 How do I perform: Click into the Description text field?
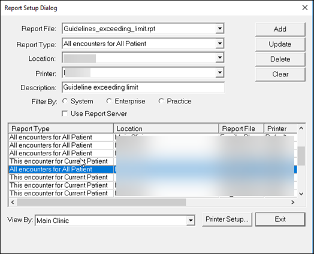pyautogui.click(x=143, y=87)
